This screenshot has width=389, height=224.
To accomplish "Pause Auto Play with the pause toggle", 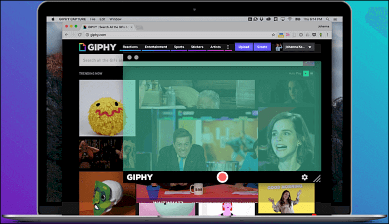I will 312,73.
